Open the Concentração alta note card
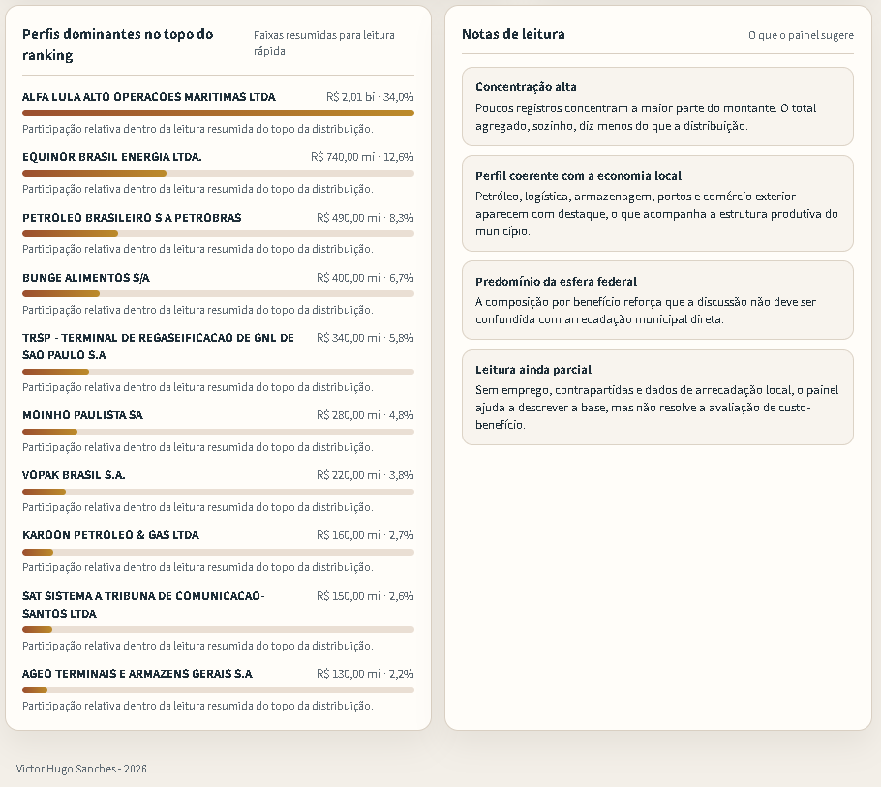Image resolution: width=881 pixels, height=787 pixels. click(x=657, y=106)
